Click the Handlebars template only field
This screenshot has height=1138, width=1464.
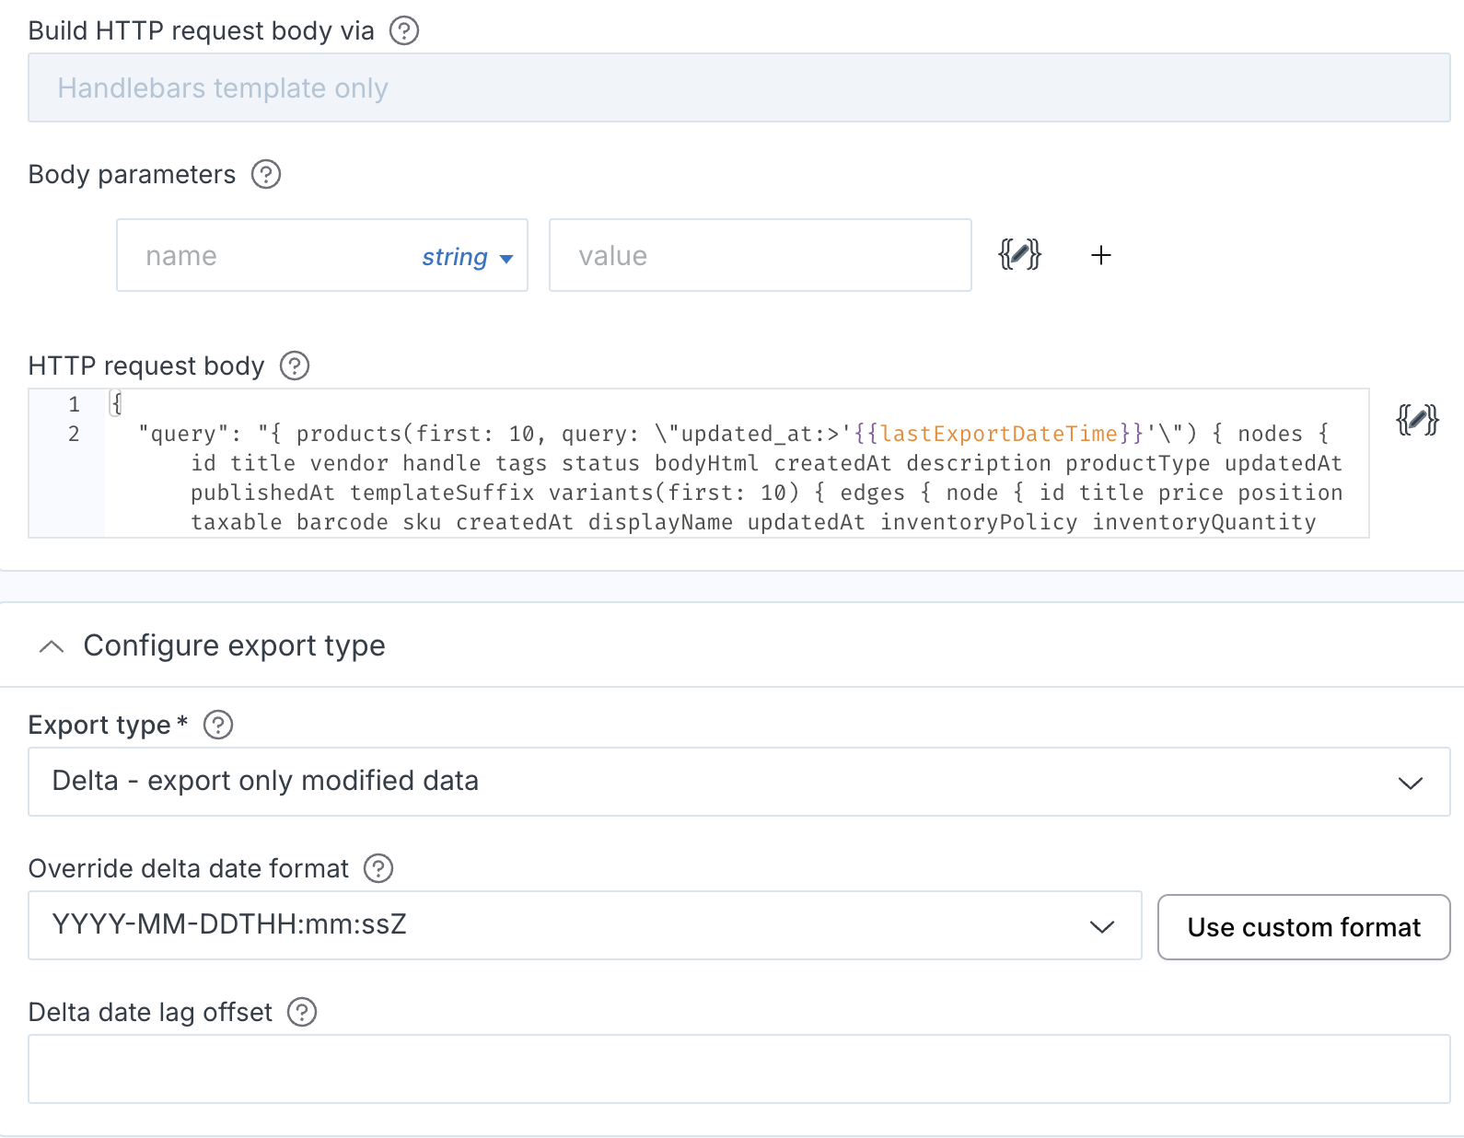739,87
